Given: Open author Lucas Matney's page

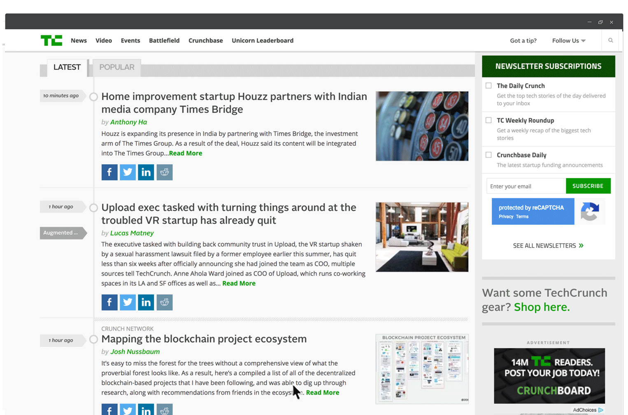Looking at the screenshot, I should (132, 233).
